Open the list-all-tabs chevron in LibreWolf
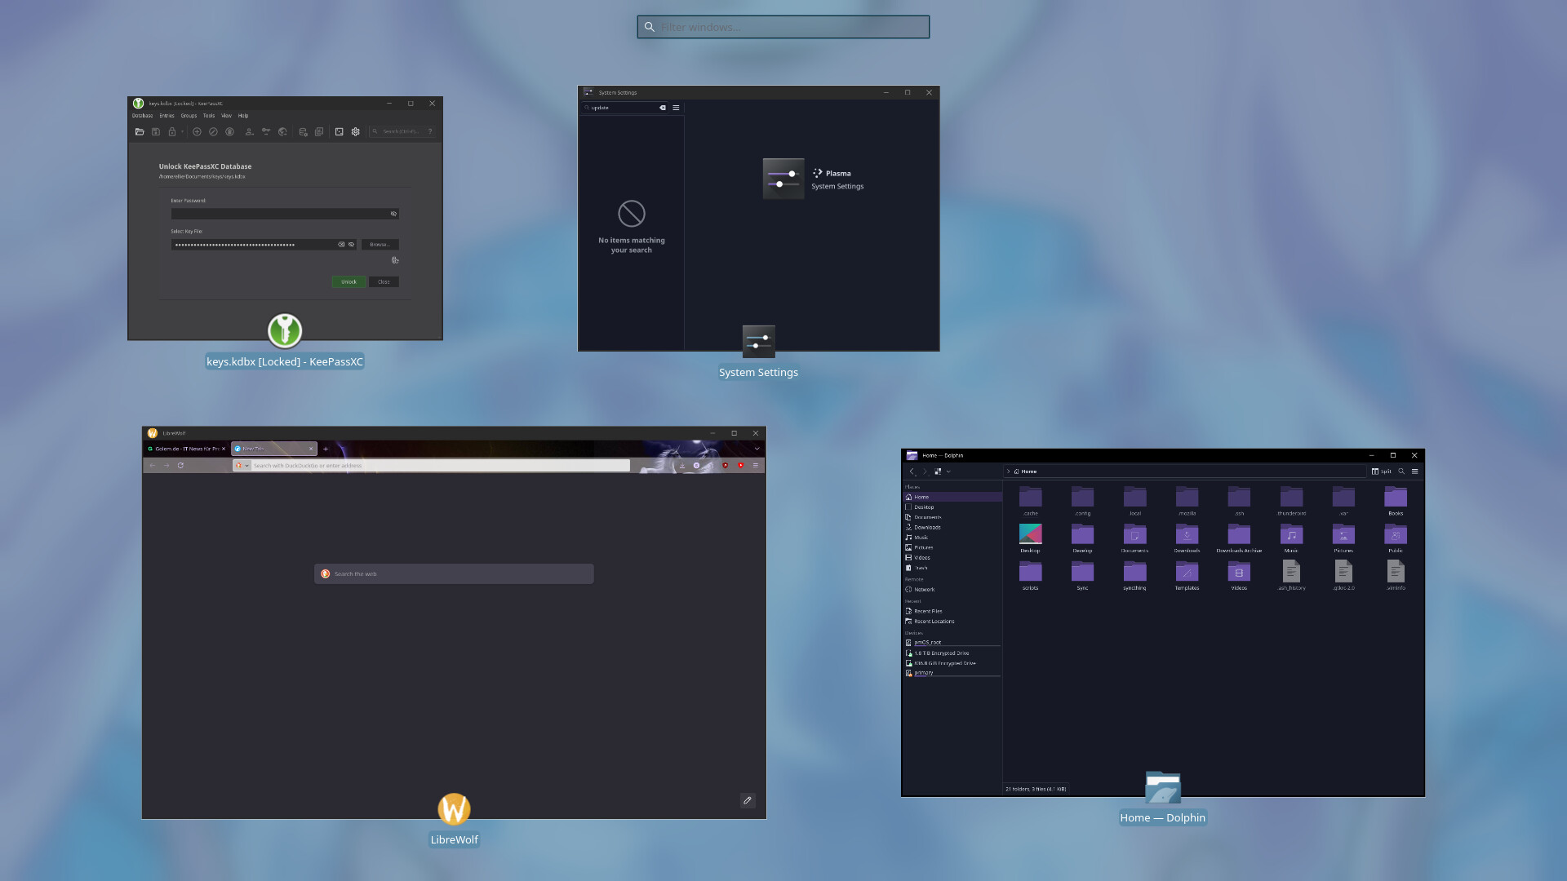1567x881 pixels. pyautogui.click(x=757, y=448)
